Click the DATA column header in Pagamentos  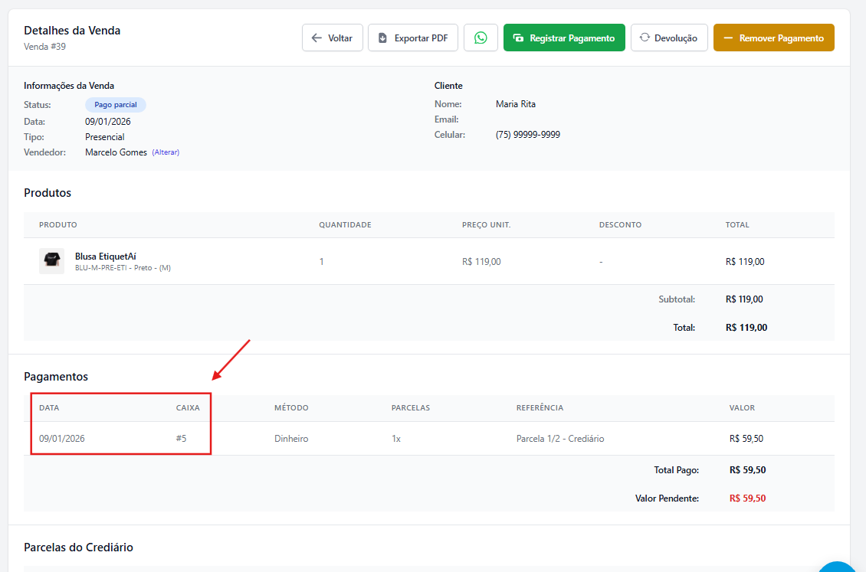49,408
